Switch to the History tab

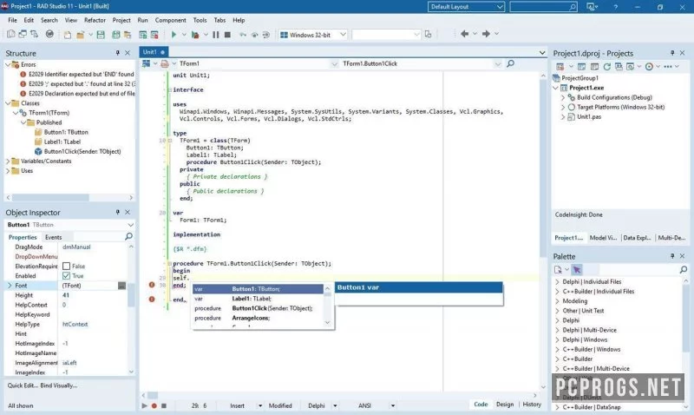[x=532, y=405]
